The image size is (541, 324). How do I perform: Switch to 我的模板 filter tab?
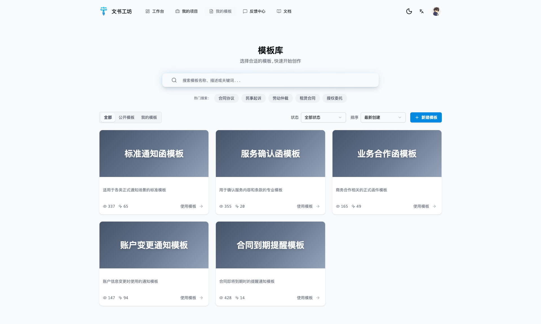point(149,117)
